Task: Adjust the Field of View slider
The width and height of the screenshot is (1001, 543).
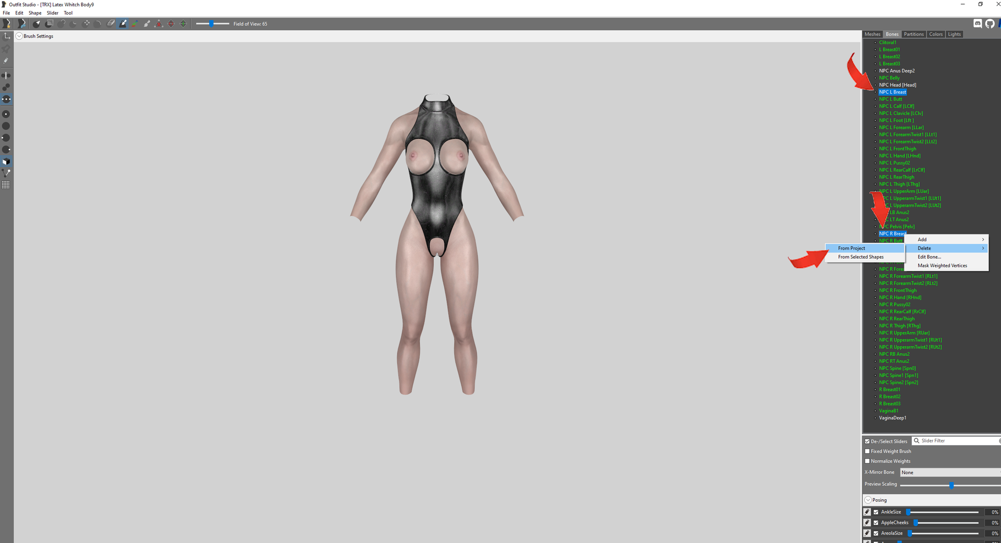Action: click(212, 23)
